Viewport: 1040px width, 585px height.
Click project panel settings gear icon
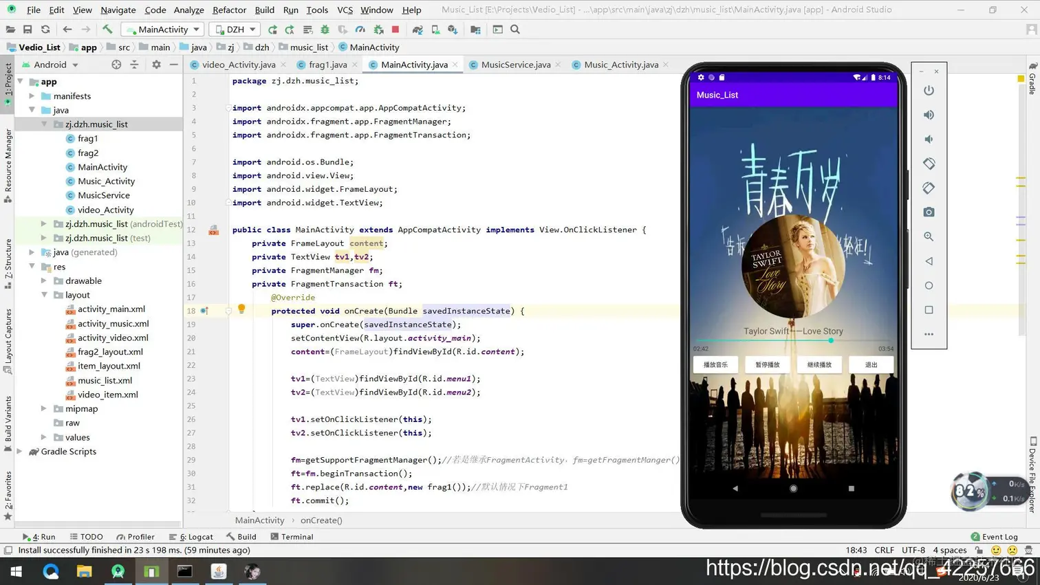(x=156, y=65)
